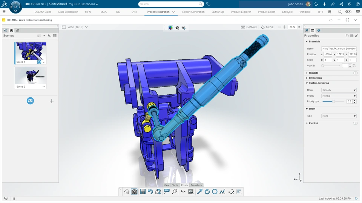The height and width of the screenshot is (203, 362).
Task: Open the Data Exploration tab
Action: 68,12
